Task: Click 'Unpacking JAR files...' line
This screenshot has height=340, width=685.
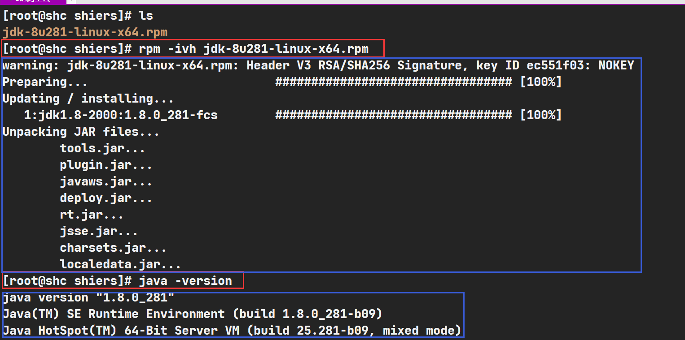Action: point(81,132)
